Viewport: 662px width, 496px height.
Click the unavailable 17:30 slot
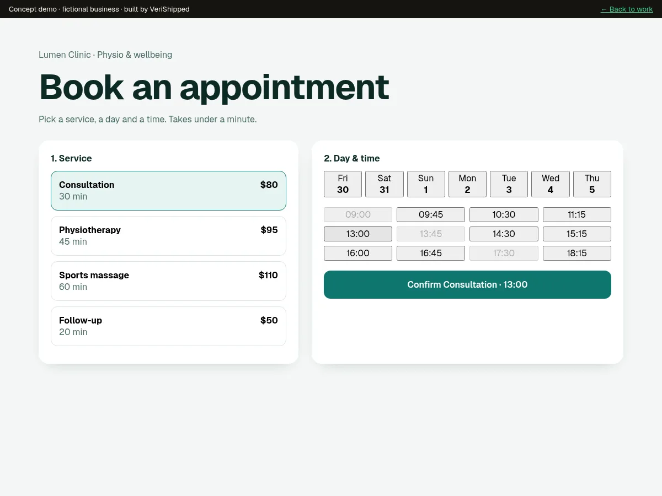[504, 254]
